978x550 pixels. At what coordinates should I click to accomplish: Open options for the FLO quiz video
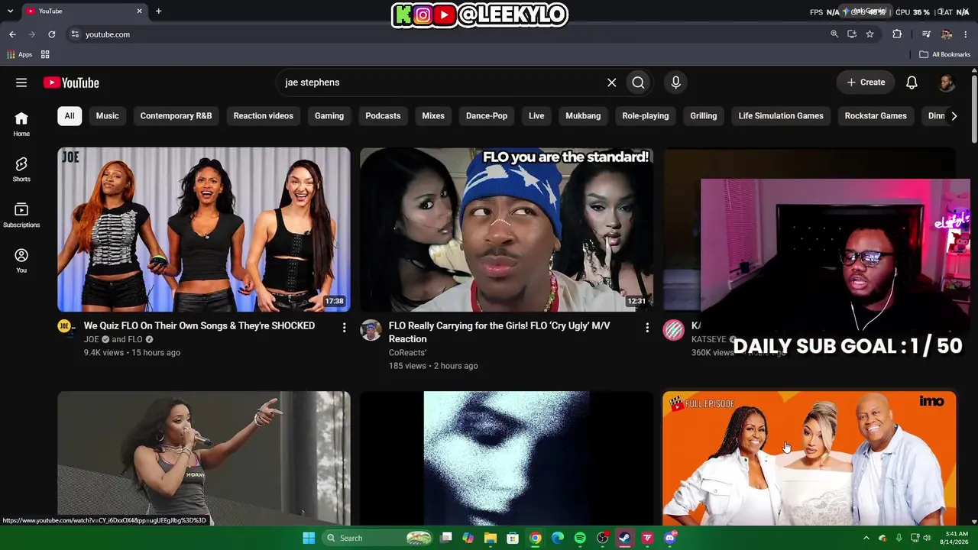pos(344,328)
